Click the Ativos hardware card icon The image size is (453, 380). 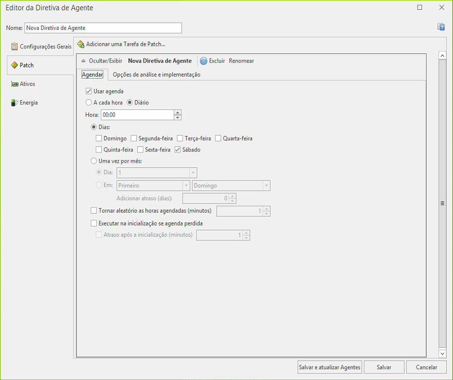click(x=15, y=84)
